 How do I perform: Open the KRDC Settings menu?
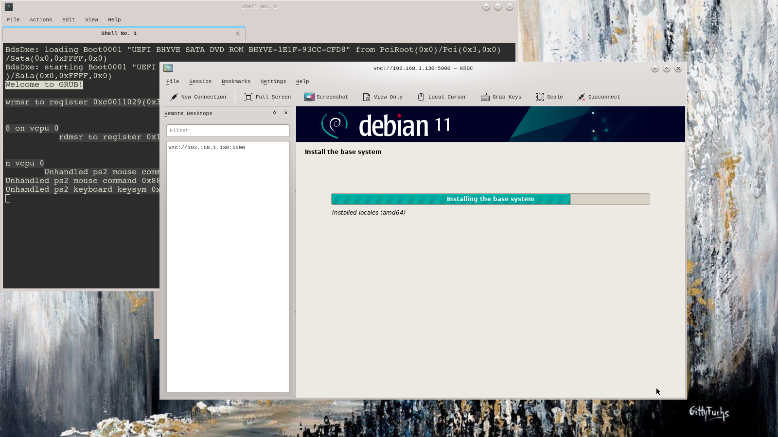pyautogui.click(x=273, y=82)
